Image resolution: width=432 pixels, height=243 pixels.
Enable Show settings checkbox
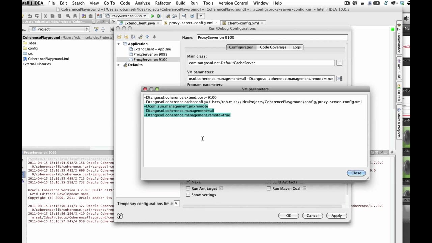click(188, 195)
